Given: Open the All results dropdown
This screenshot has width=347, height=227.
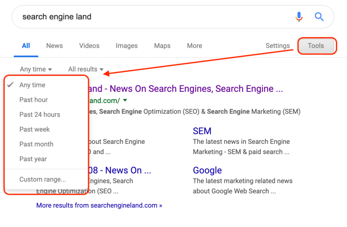Looking at the screenshot, I should (x=86, y=69).
